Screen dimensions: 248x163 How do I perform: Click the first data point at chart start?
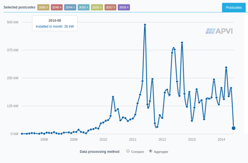22,134
